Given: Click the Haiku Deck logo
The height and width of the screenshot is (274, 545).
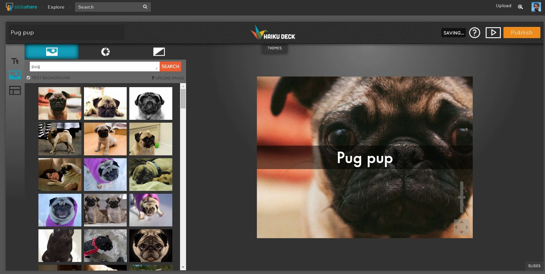Looking at the screenshot, I should tap(273, 32).
